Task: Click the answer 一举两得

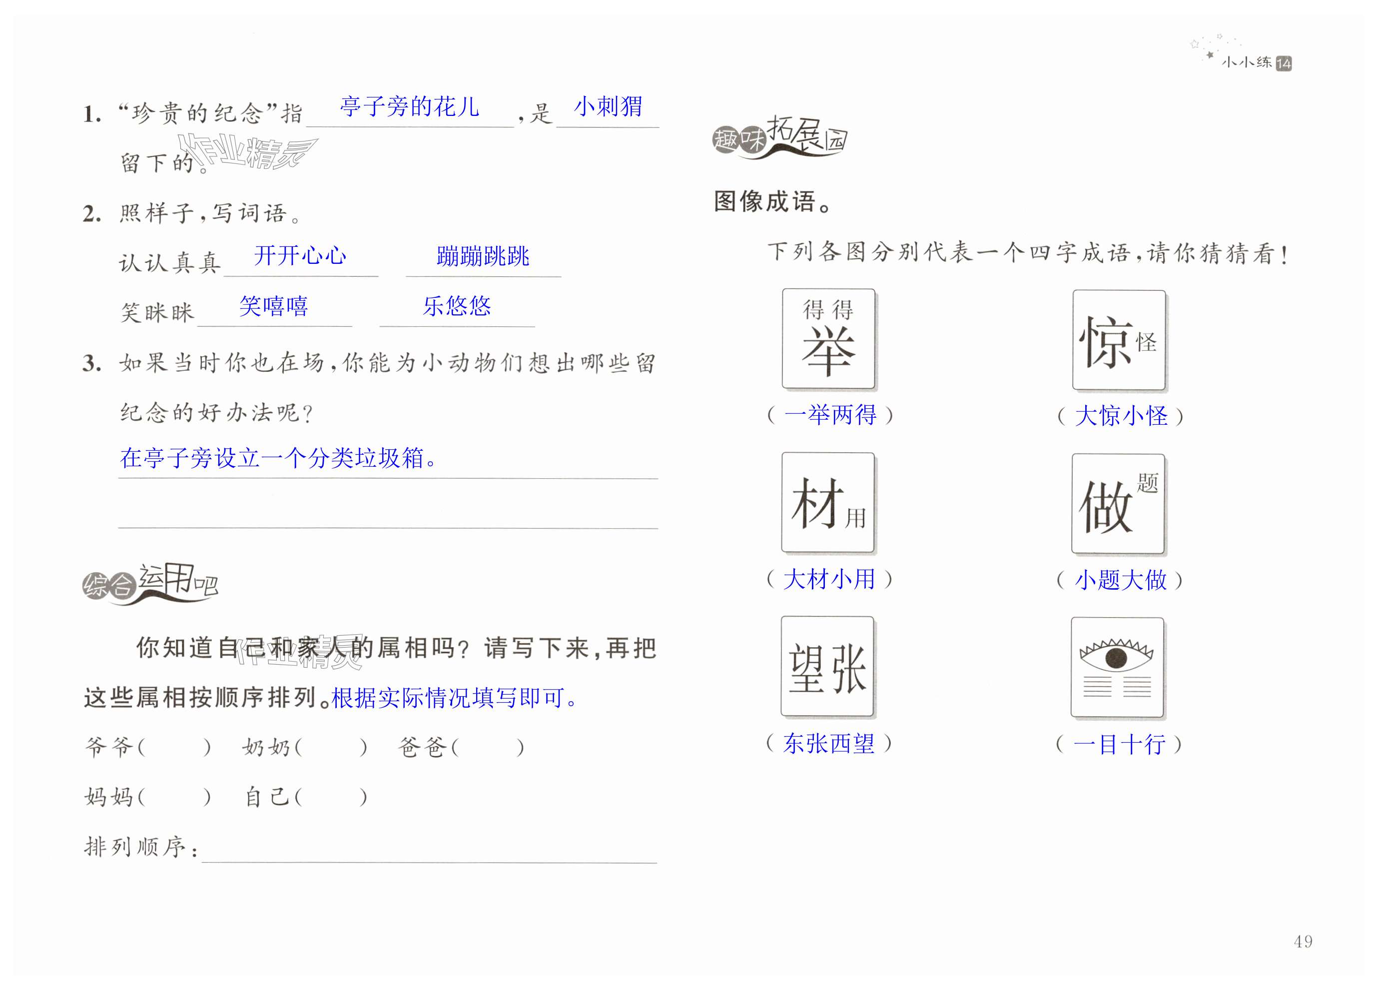Action: coord(830,415)
